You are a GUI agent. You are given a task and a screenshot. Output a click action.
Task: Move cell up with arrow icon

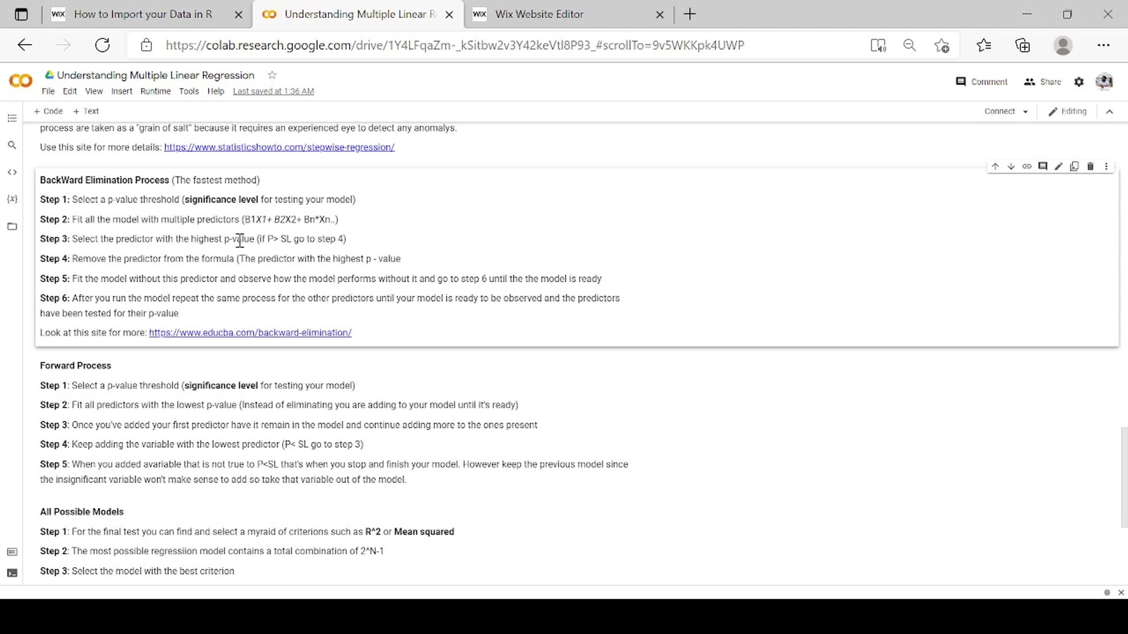(x=995, y=166)
